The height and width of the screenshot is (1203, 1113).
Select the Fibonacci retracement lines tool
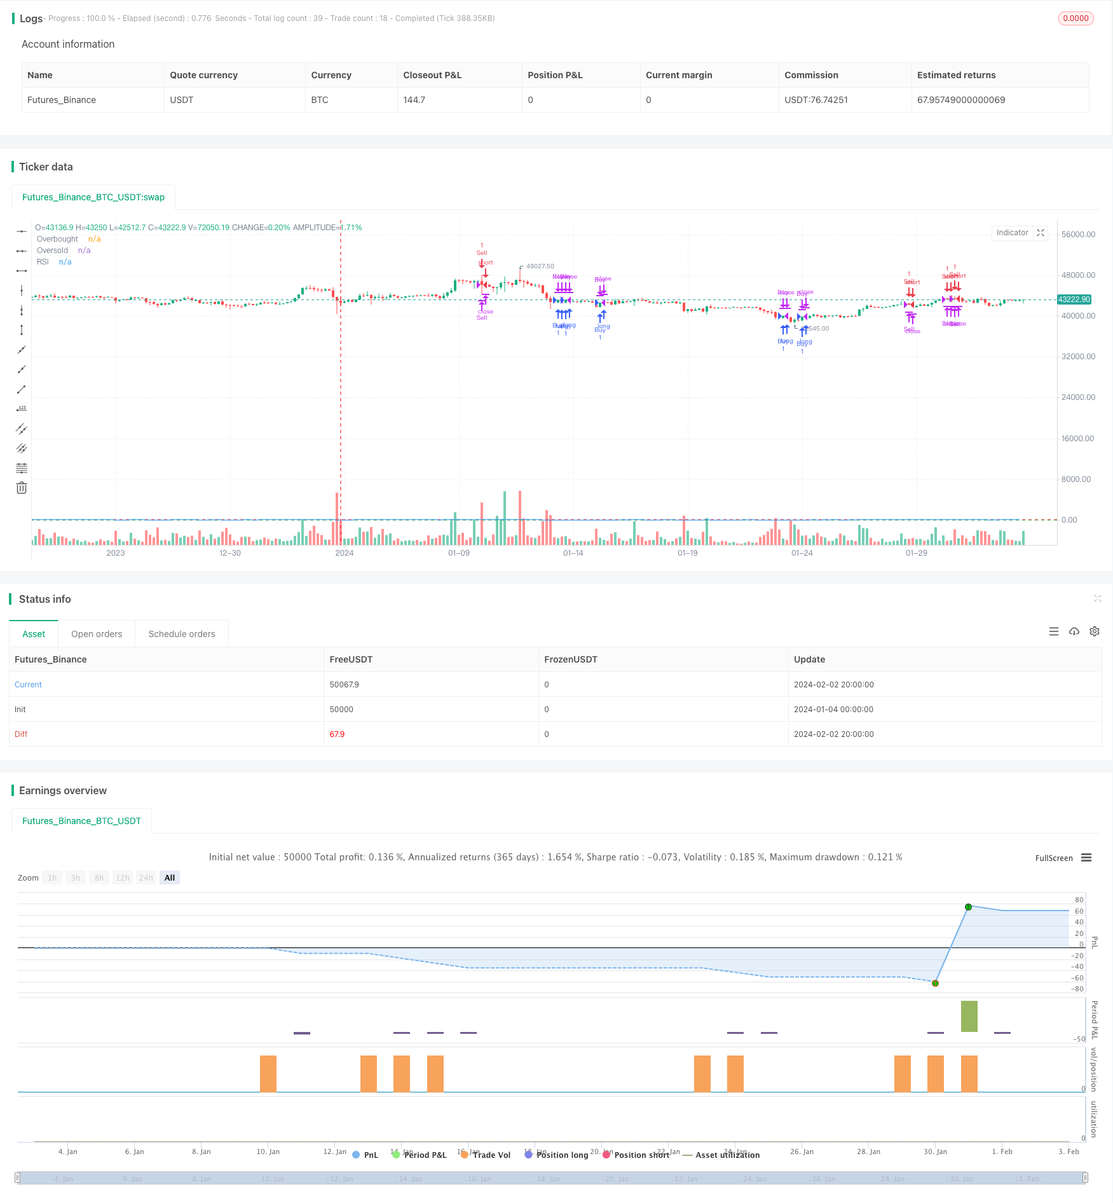22,468
